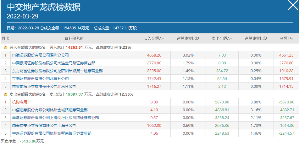Open 申港证券股份有限公司深圳分公司 link
The height and width of the screenshot is (145, 299).
[40, 55]
